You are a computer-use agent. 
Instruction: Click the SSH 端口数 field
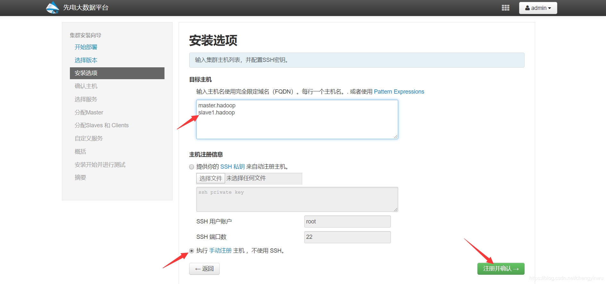(x=347, y=237)
